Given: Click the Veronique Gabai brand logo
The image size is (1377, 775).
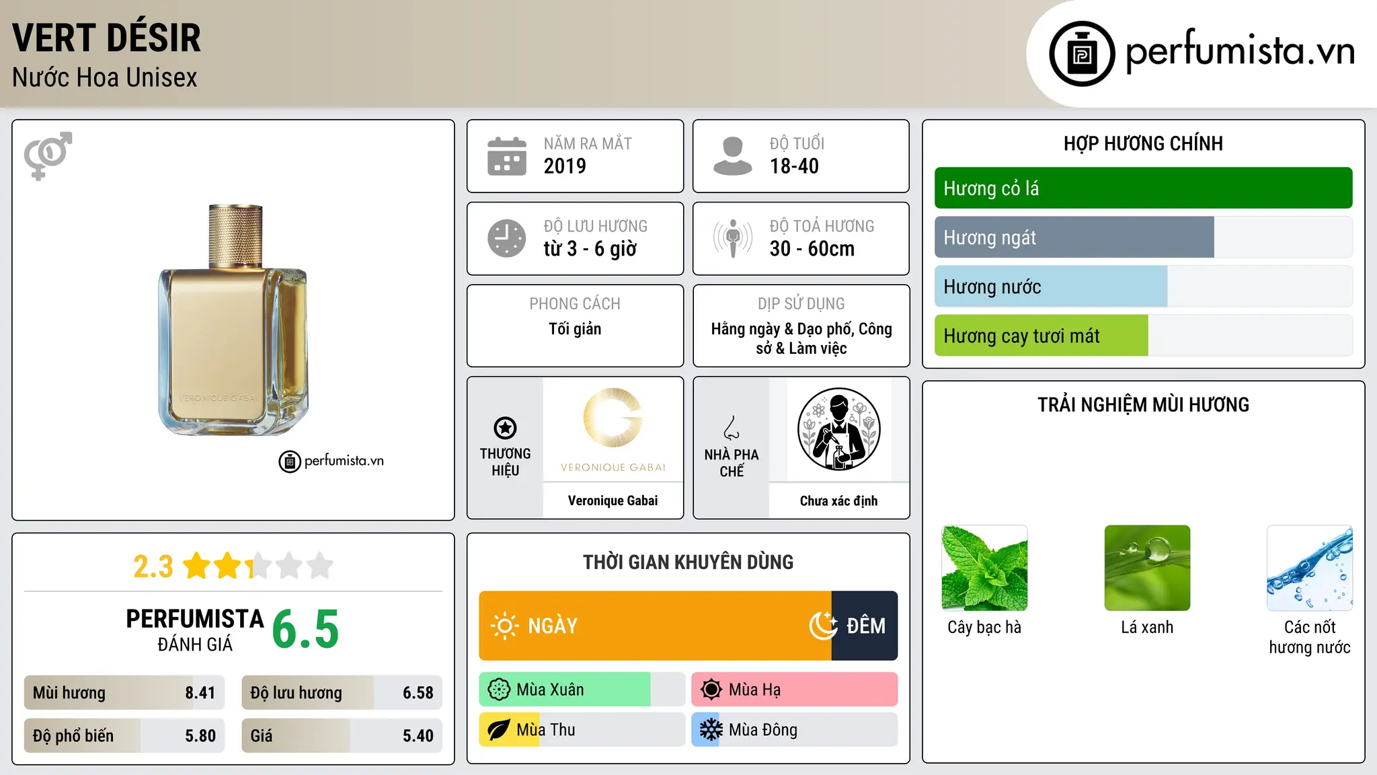Looking at the screenshot, I should coord(613,430).
